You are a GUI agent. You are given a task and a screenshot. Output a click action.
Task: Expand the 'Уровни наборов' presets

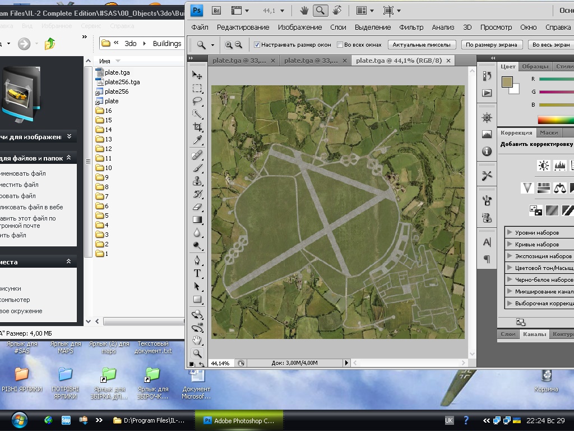(x=510, y=232)
